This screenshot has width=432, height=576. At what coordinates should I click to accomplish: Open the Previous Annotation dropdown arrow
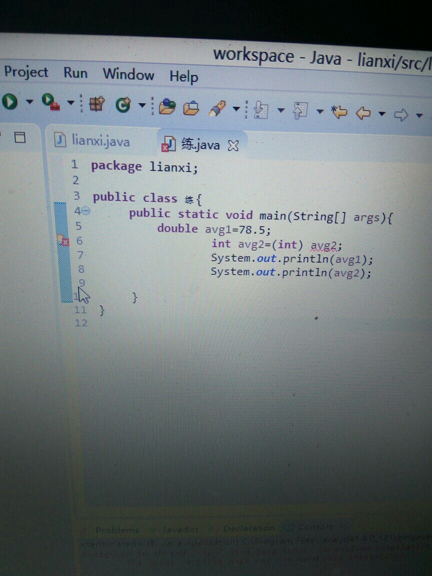tap(320, 111)
